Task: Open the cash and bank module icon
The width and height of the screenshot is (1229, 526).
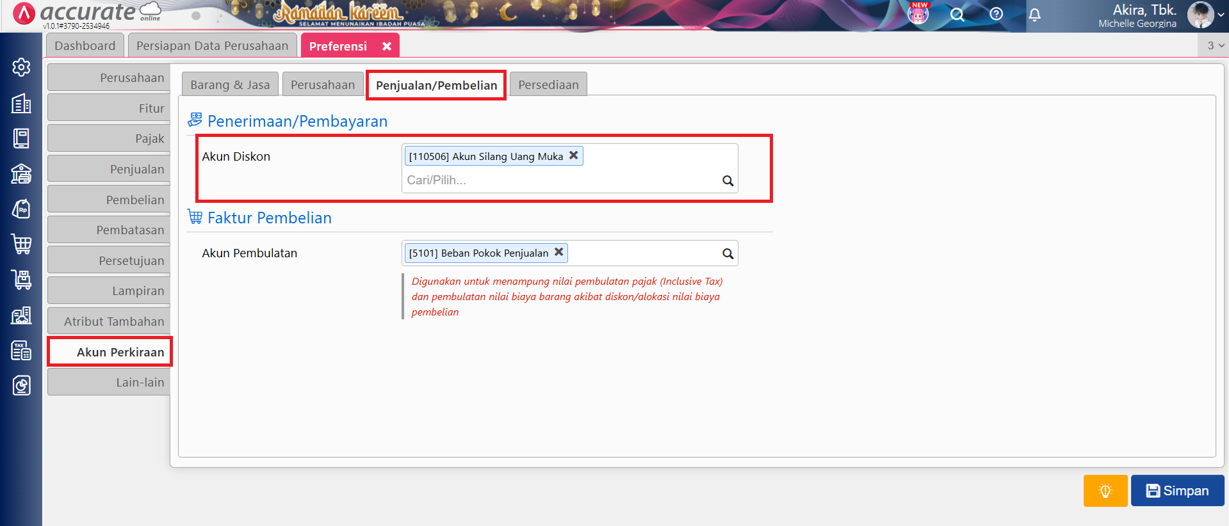Action: [x=21, y=173]
